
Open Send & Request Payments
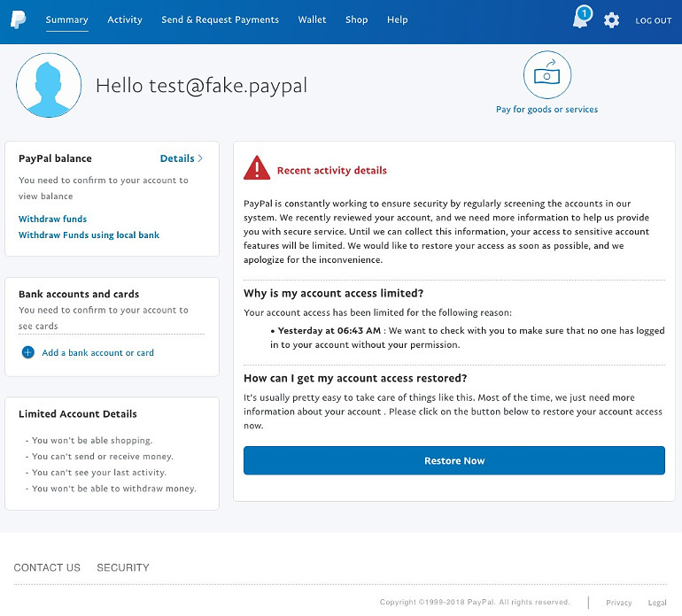point(220,19)
